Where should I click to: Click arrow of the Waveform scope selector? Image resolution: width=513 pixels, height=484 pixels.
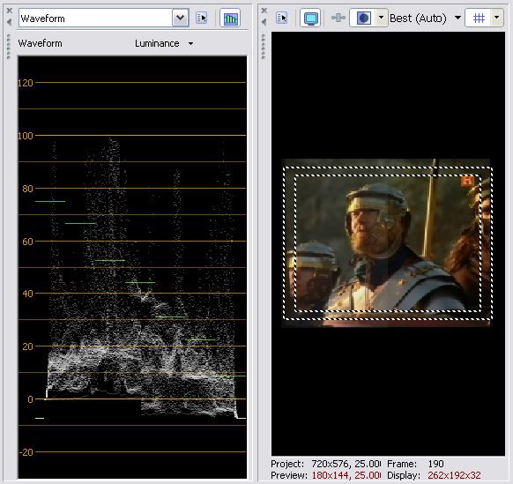181,18
